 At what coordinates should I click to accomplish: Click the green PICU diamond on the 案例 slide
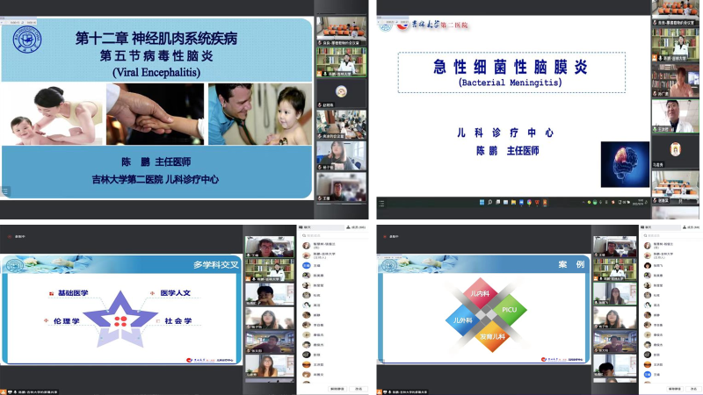coord(510,310)
